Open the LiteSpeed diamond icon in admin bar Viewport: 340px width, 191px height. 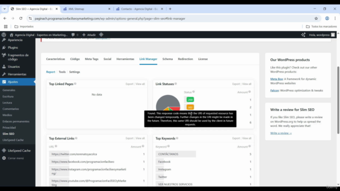[x=101, y=34]
